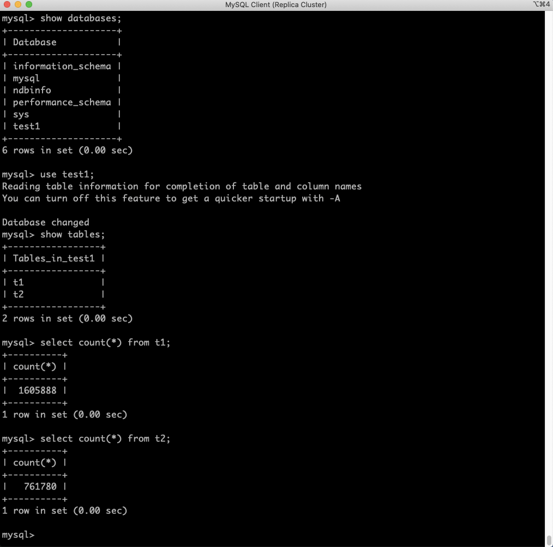Click the count value 1605888
The height and width of the screenshot is (547, 553).
pyautogui.click(x=38, y=390)
